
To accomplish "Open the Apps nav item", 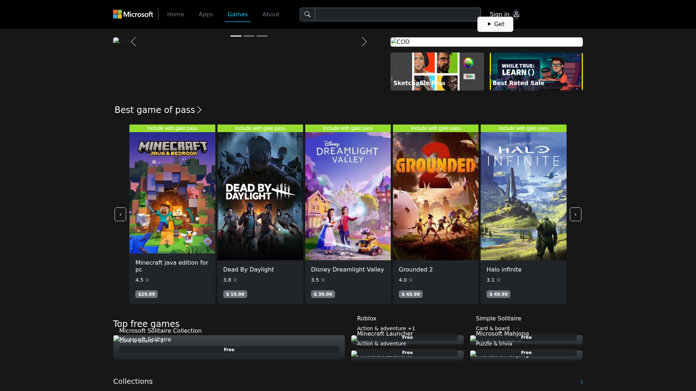I will [x=206, y=14].
